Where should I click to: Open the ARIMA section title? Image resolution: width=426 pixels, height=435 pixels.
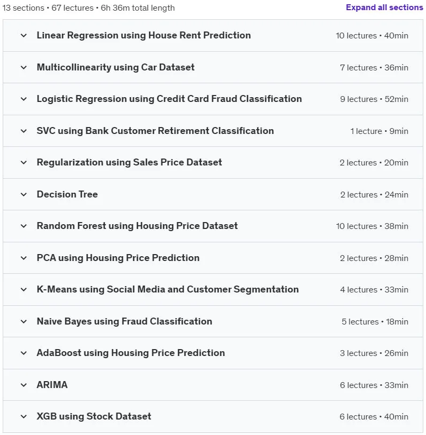[x=52, y=385]
